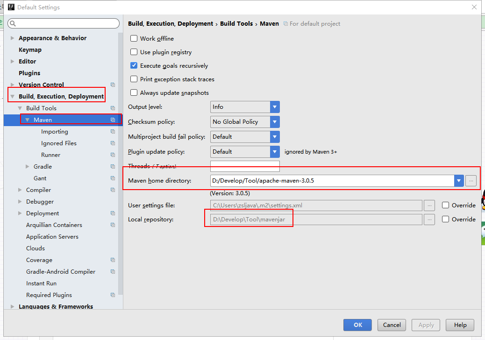Screen dimensions: 485x340
Task: Click the project-level icon beside Version Control
Action: (113, 85)
